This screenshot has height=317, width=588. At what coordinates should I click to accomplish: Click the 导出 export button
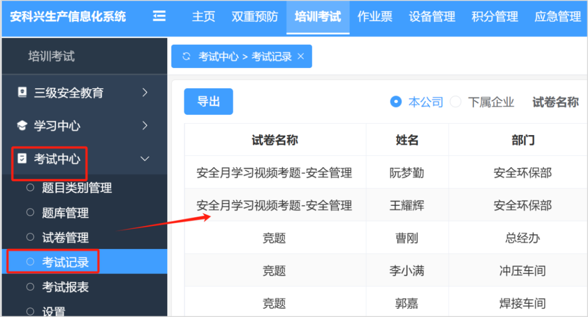(x=209, y=102)
